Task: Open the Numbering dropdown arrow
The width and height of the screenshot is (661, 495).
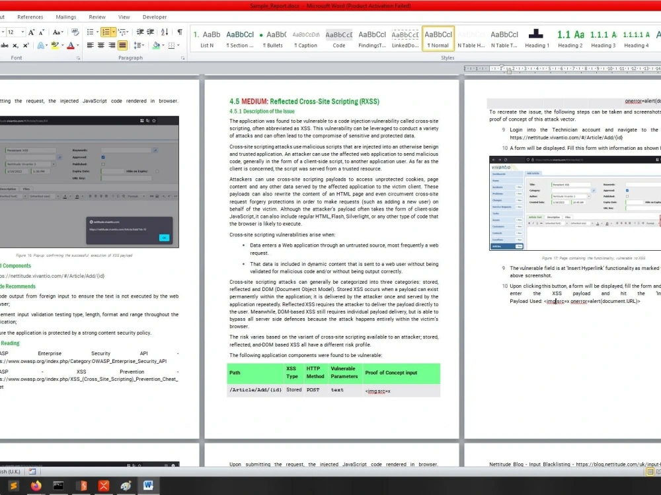Action: pos(114,32)
